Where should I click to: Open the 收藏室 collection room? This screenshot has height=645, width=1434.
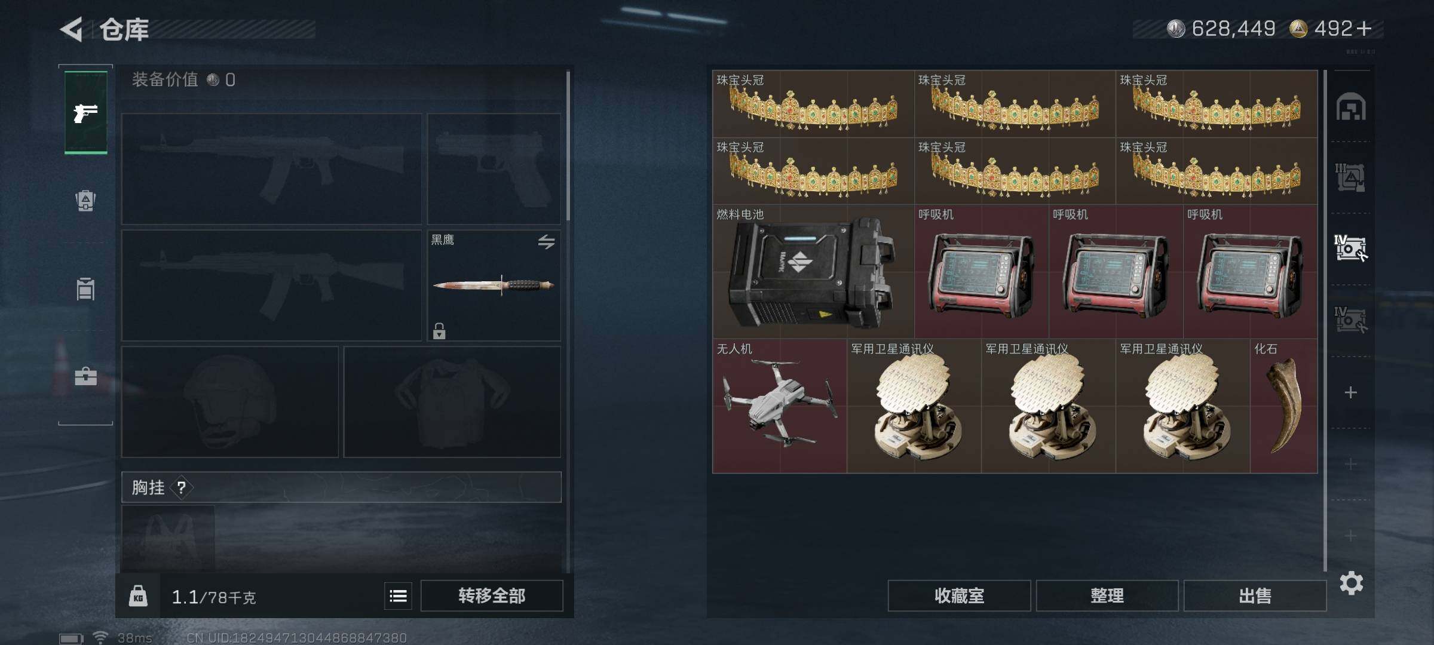pyautogui.click(x=959, y=595)
